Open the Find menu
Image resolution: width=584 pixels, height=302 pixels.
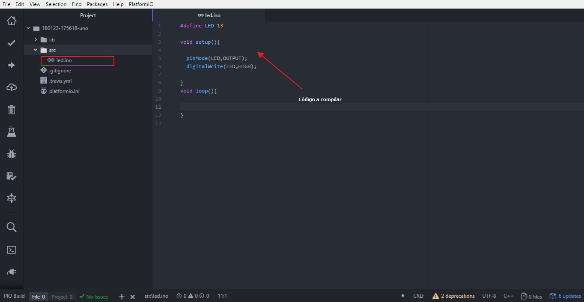[x=77, y=4]
